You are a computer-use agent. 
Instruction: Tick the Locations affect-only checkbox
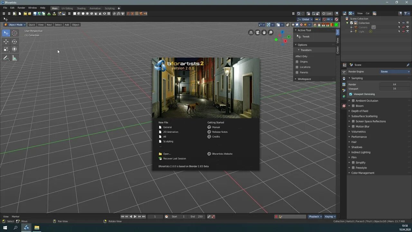[297, 67]
